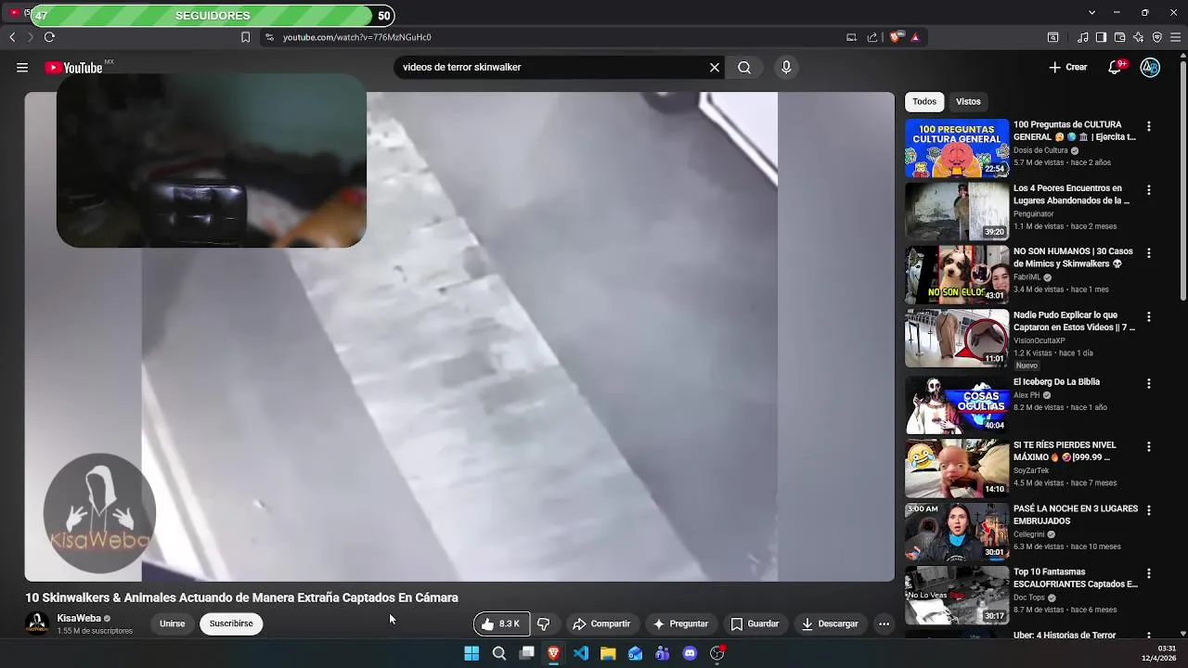Open more actions three-dot menu
The image size is (1188, 668).
point(884,623)
